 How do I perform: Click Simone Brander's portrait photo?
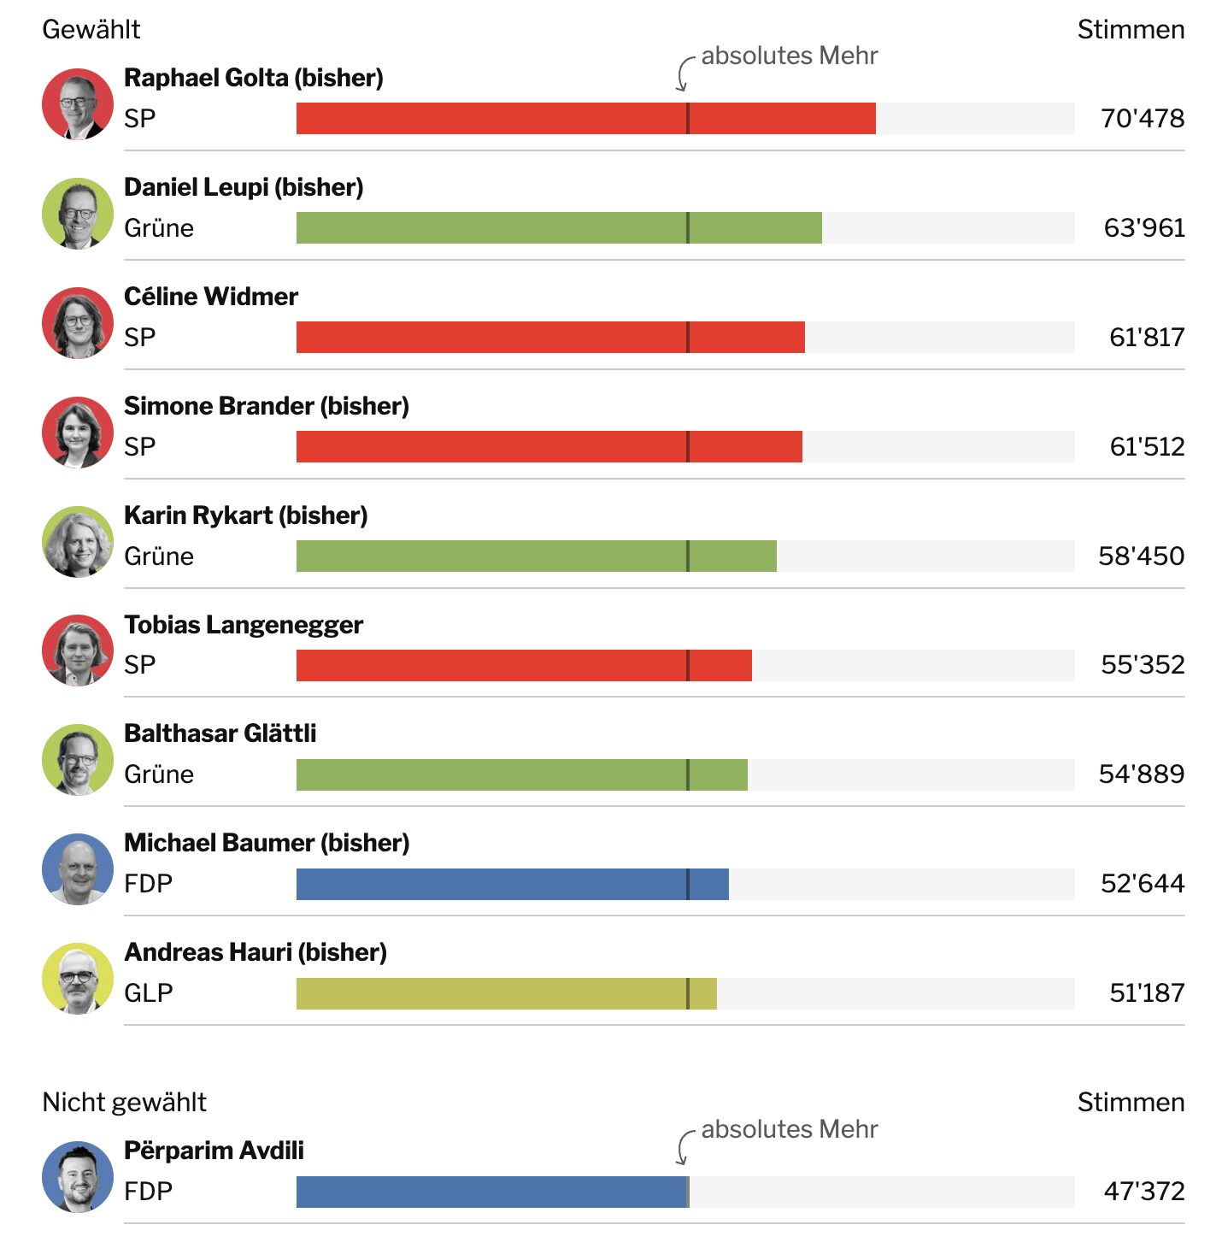(78, 433)
